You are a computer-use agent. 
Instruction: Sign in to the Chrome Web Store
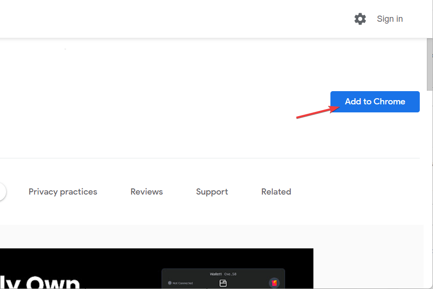coord(390,19)
